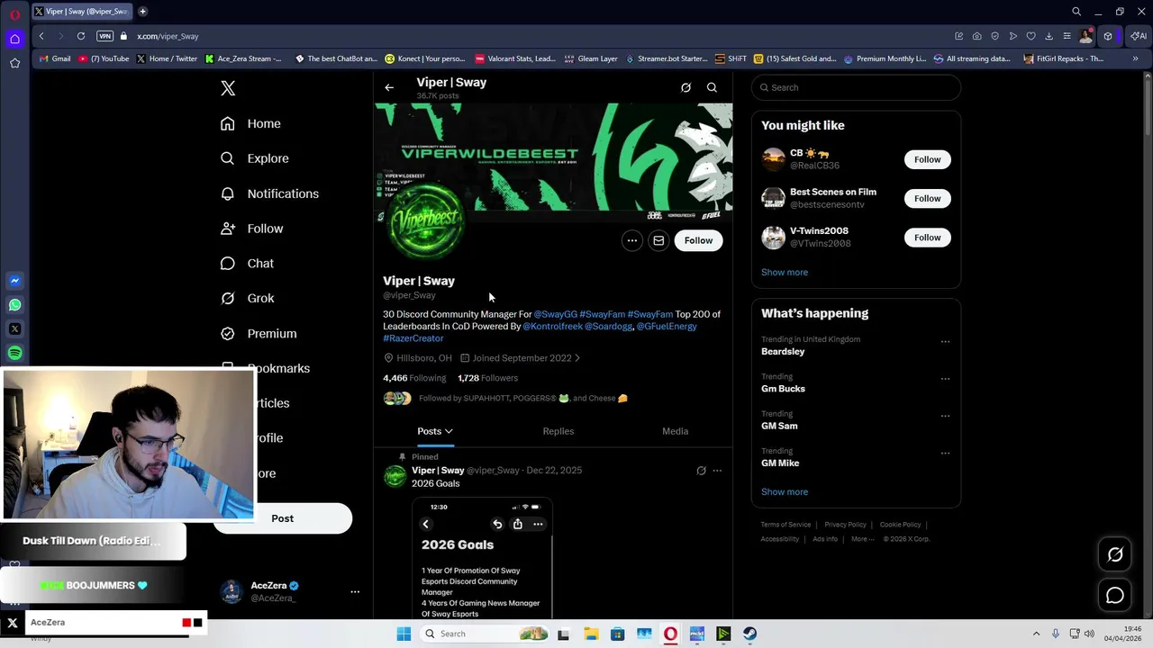The image size is (1153, 648).
Task: Open the Beardsley trending topic
Action: click(783, 351)
